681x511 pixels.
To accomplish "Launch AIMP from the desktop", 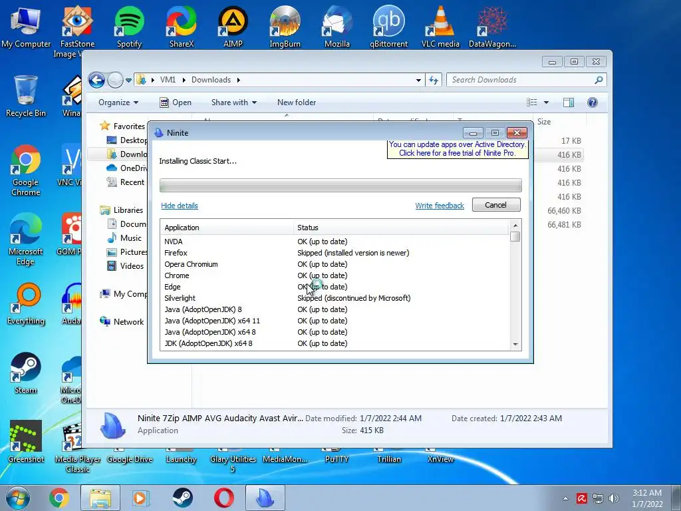I will point(233,27).
